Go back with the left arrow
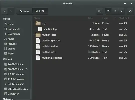Viewport: 135px width, 100px height. [x=5, y=11]
